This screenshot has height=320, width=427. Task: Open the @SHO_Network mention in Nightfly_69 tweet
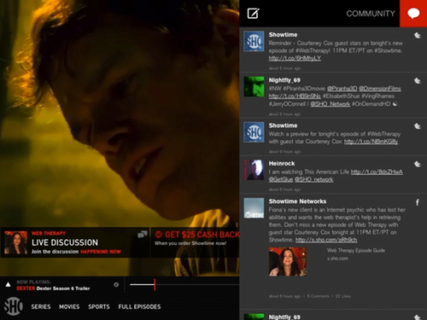coord(330,104)
